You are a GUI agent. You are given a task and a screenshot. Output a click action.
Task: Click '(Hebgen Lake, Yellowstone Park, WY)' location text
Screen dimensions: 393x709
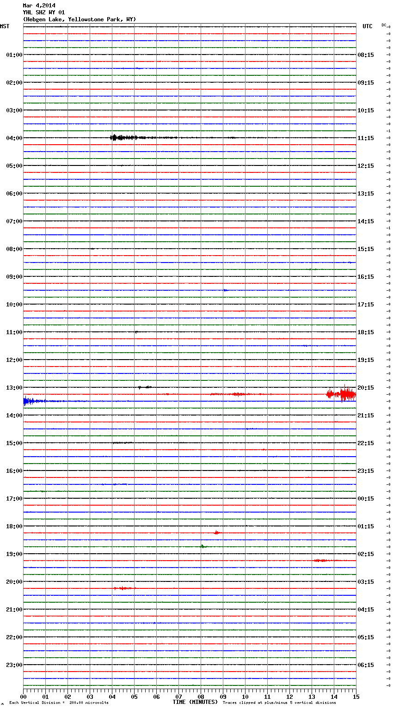click(x=80, y=19)
